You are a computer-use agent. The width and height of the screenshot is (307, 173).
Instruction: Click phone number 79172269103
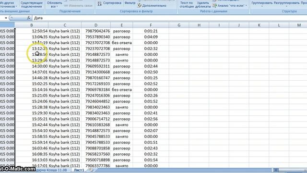tap(96, 84)
